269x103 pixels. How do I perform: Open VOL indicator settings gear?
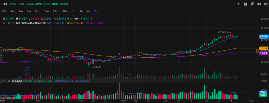(9, 81)
